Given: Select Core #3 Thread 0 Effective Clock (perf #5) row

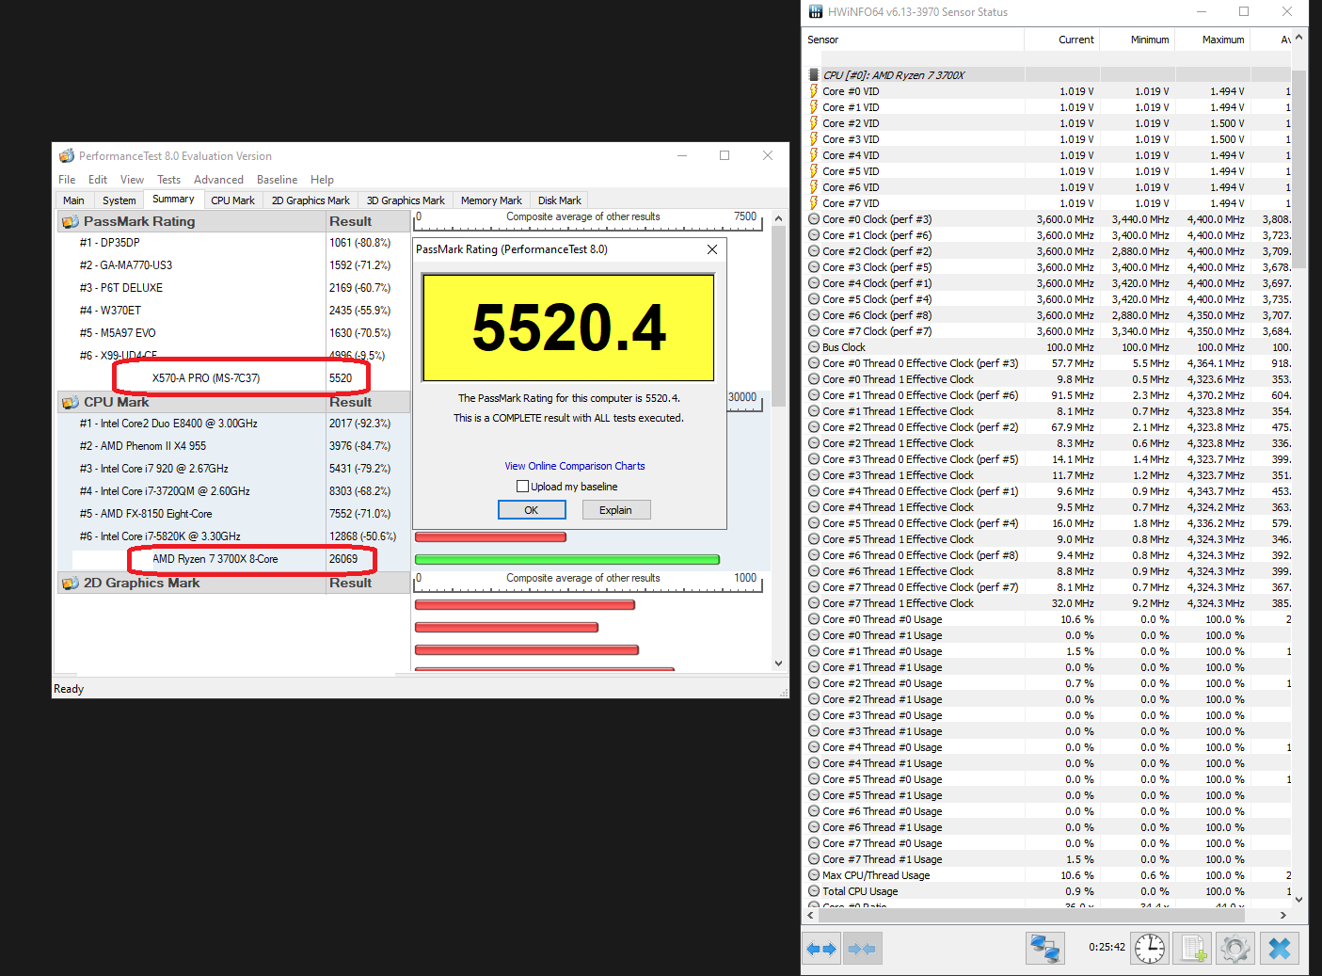Looking at the screenshot, I should [x=1048, y=459].
